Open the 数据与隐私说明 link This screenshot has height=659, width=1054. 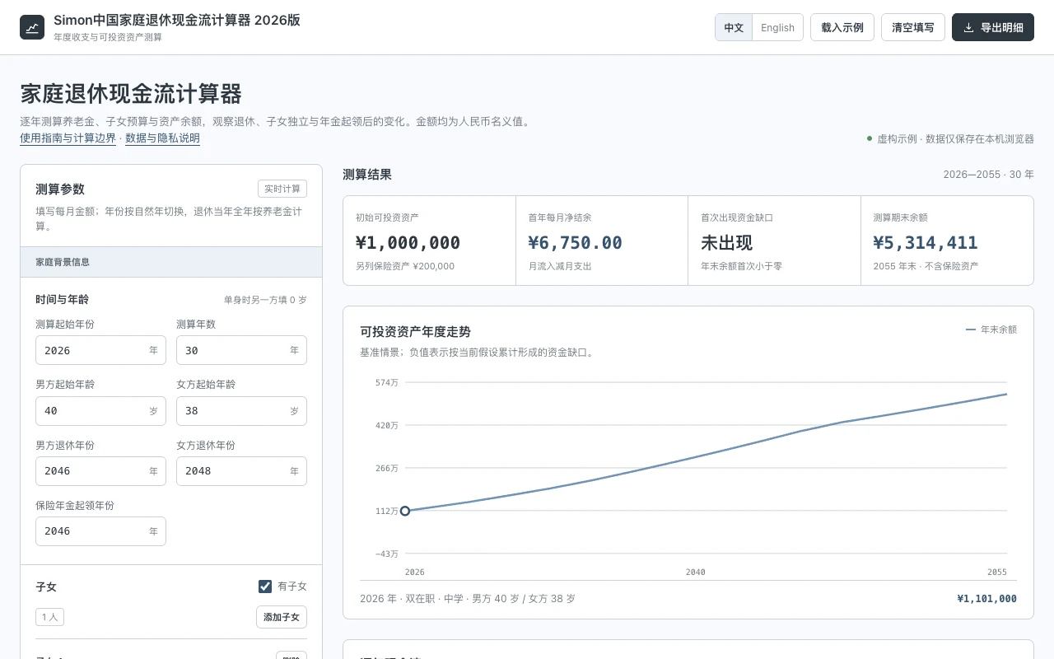(162, 138)
